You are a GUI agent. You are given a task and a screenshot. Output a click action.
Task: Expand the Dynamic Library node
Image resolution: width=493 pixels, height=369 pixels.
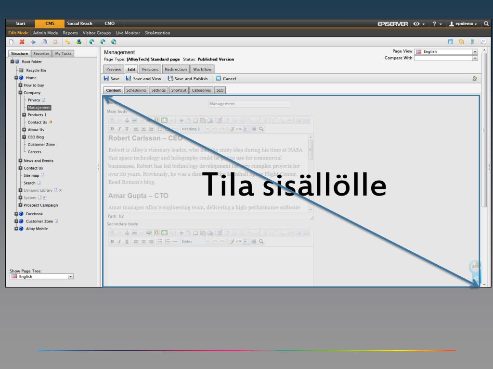[x=20, y=190]
